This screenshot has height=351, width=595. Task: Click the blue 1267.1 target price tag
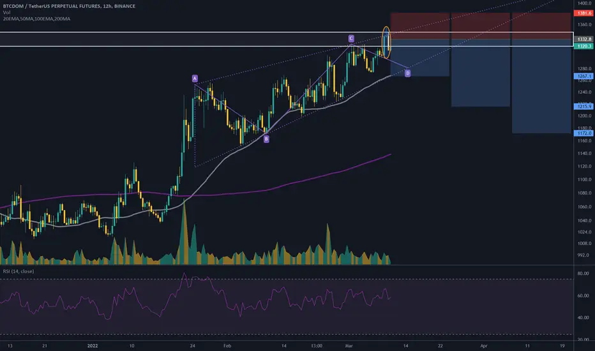point(584,77)
